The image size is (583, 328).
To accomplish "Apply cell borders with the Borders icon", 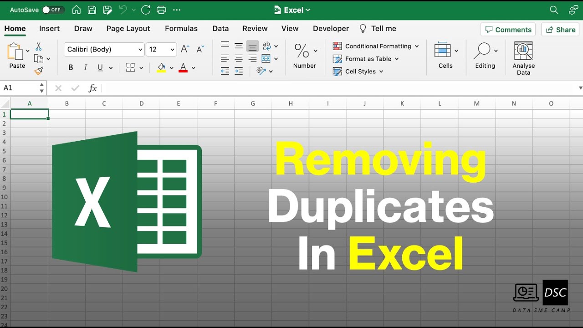I will pyautogui.click(x=131, y=68).
